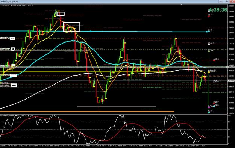Click the XAUUSD OHLC price readout line

(17, 5)
